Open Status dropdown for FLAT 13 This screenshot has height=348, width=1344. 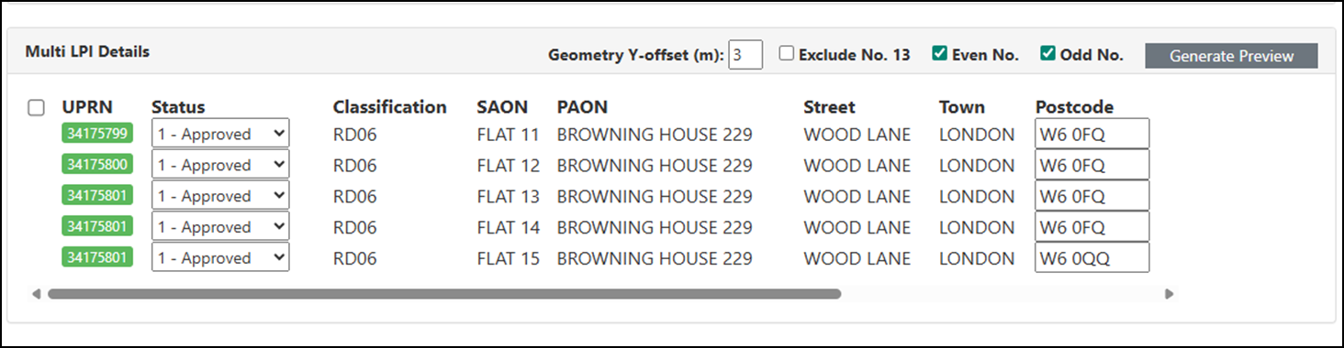click(x=220, y=196)
